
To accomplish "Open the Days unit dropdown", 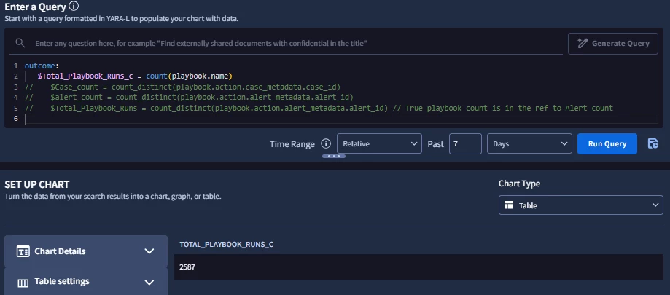I will (x=529, y=144).
